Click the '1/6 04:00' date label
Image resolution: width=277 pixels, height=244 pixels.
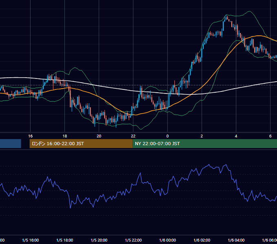[236, 240]
